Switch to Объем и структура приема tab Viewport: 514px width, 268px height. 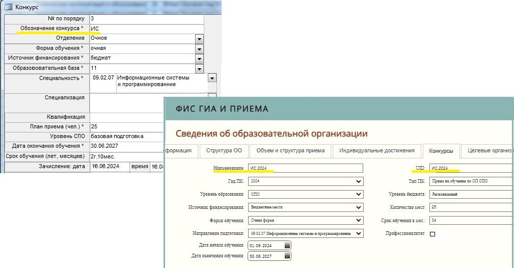tap(290, 151)
